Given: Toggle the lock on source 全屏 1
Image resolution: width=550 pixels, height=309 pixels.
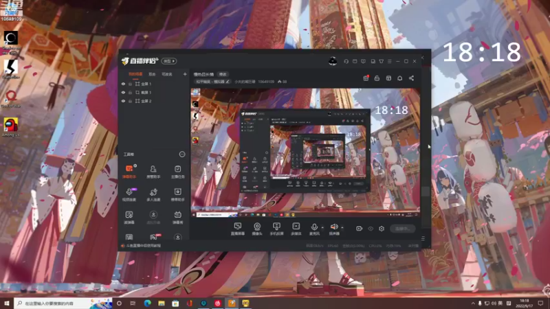Looking at the screenshot, I should (x=130, y=84).
